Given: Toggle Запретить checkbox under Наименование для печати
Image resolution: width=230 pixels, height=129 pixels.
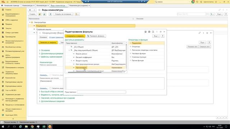Looking at the screenshot, I should tap(50, 89).
